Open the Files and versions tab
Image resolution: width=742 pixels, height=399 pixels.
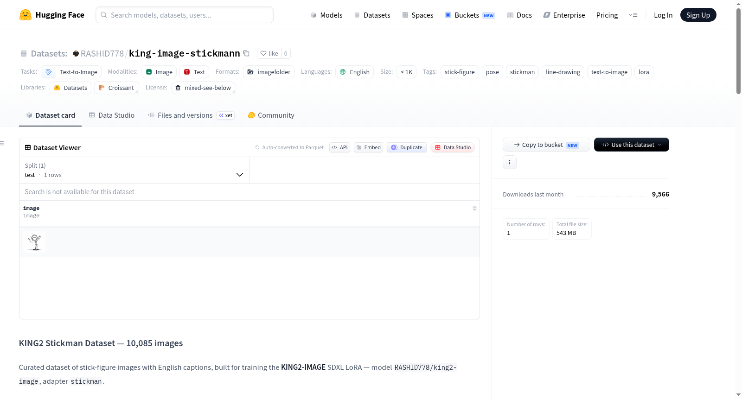coord(191,115)
